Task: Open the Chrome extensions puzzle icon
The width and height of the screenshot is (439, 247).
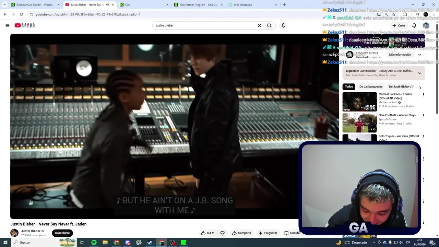Action: (405, 14)
